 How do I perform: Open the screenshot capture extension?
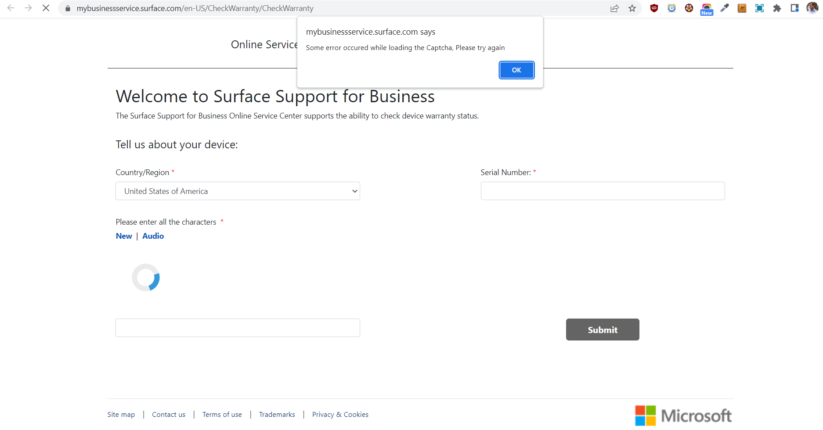pyautogui.click(x=759, y=8)
